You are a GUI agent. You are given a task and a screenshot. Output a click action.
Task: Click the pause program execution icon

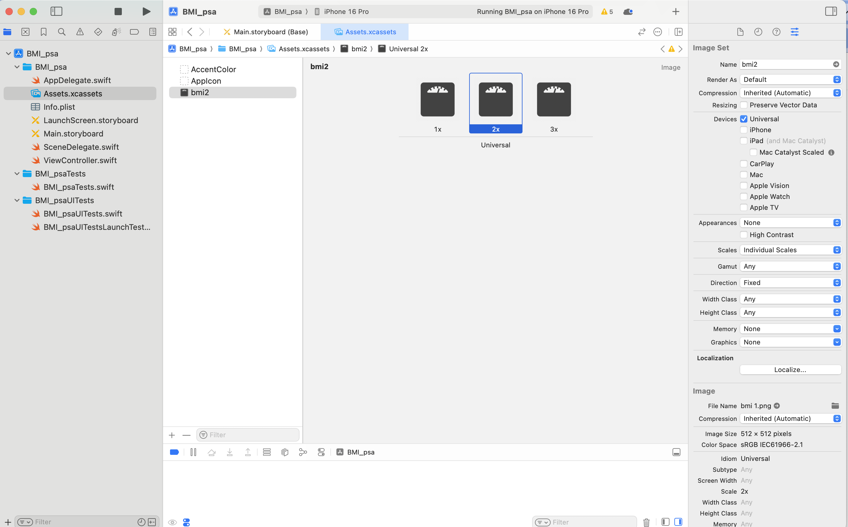pos(193,452)
